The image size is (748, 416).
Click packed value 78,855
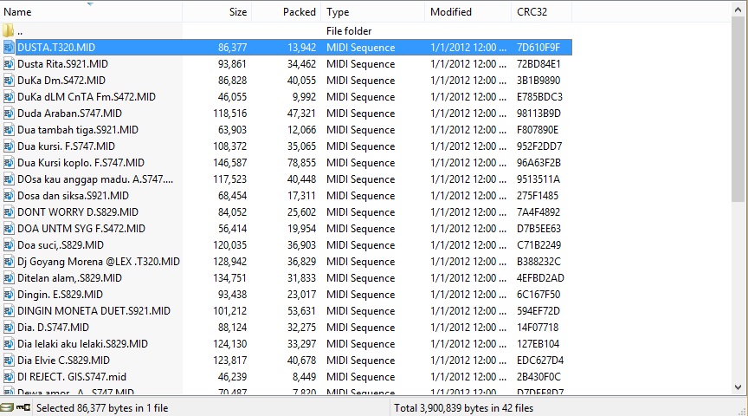[301, 162]
